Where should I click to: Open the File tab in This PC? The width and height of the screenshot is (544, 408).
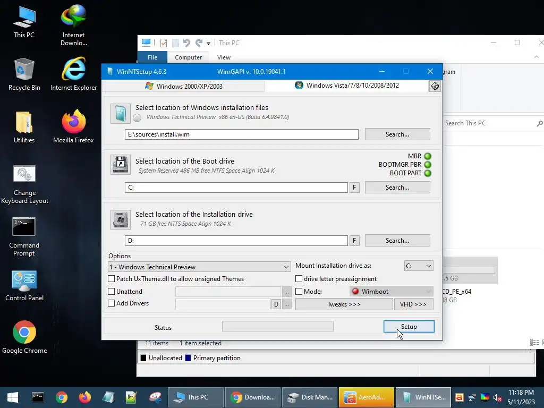pyautogui.click(x=152, y=57)
